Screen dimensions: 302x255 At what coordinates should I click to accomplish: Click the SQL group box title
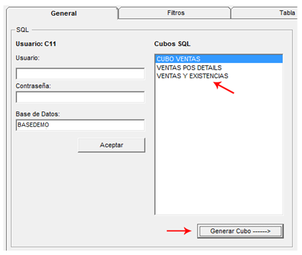pos(23,30)
